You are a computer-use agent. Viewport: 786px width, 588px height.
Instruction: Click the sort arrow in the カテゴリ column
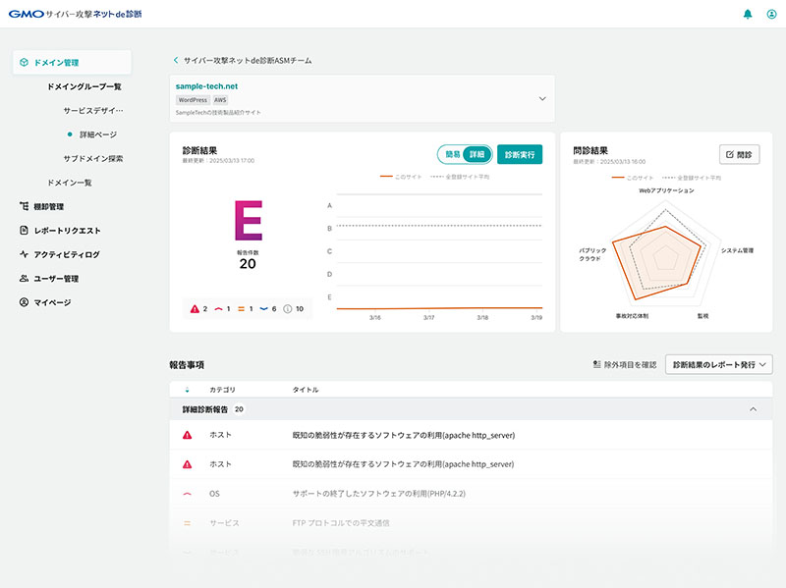pyautogui.click(x=185, y=388)
